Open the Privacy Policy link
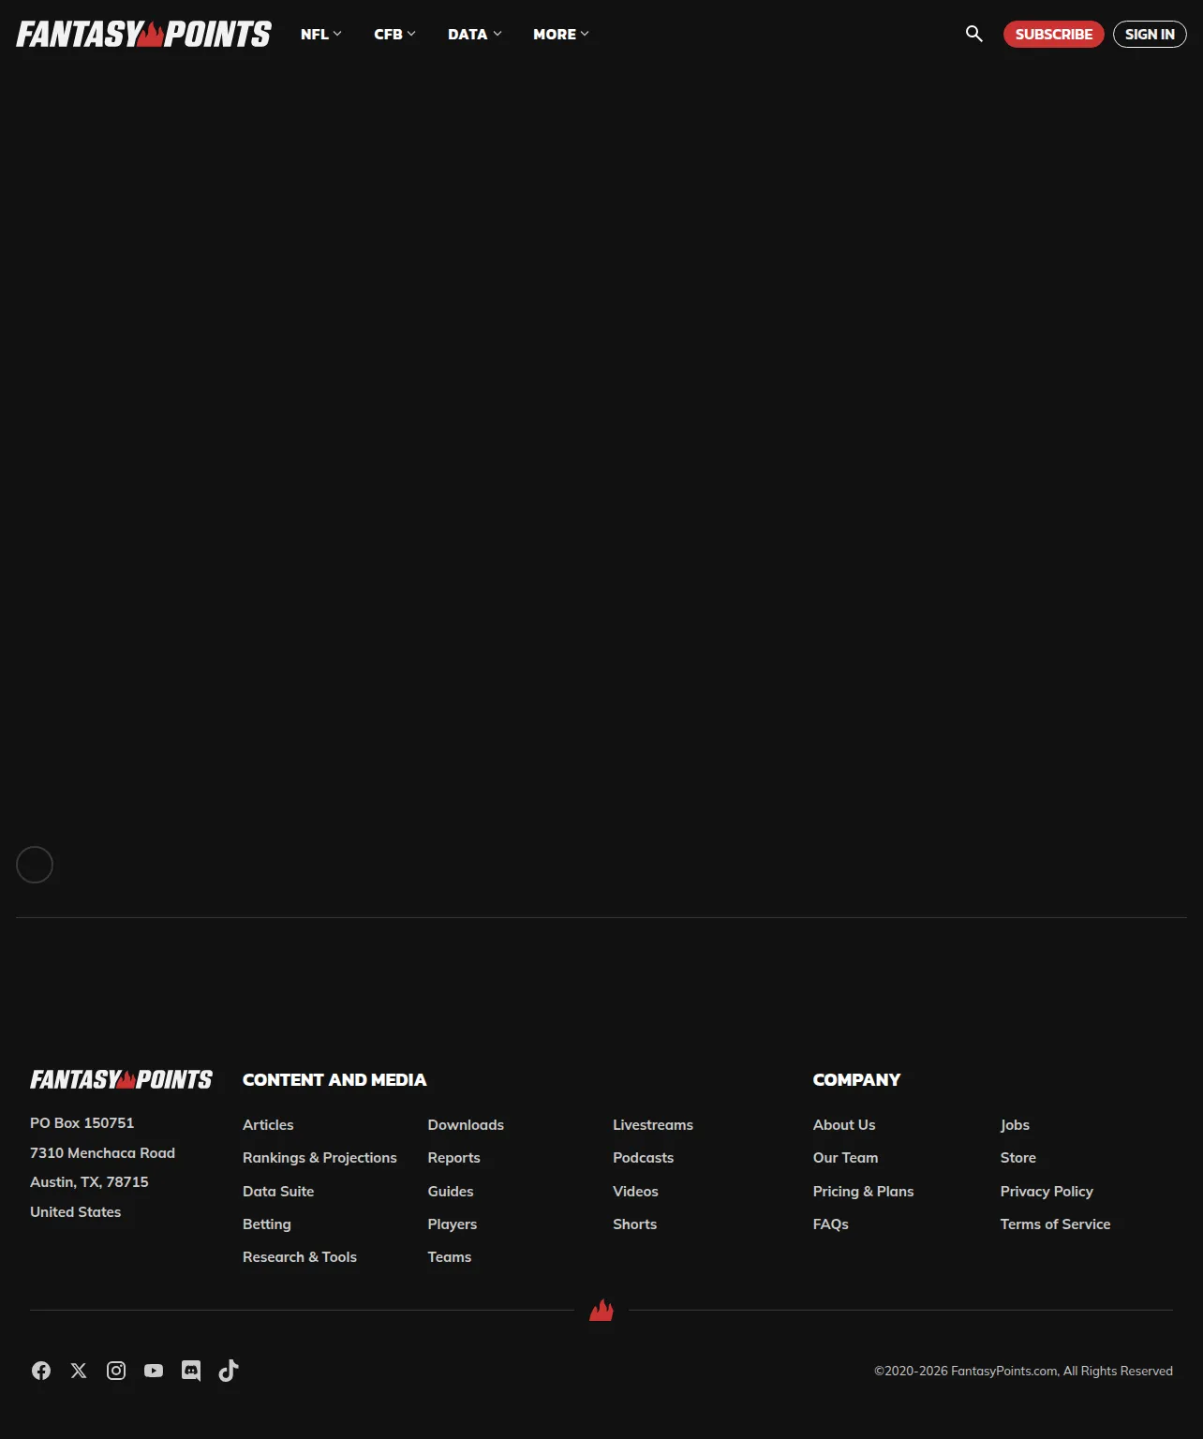 tap(1047, 1191)
